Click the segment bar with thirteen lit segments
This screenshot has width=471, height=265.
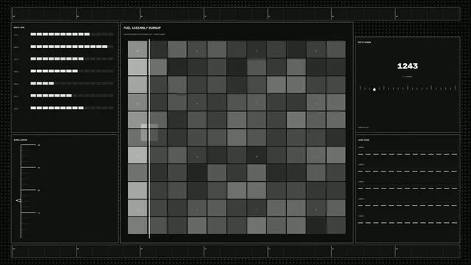(72, 46)
